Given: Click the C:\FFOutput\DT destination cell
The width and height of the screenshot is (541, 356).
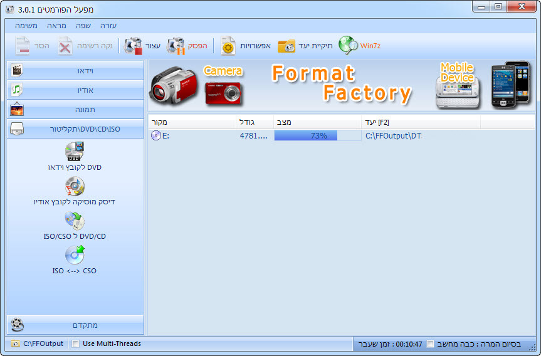Looking at the screenshot, I should click(x=393, y=135).
